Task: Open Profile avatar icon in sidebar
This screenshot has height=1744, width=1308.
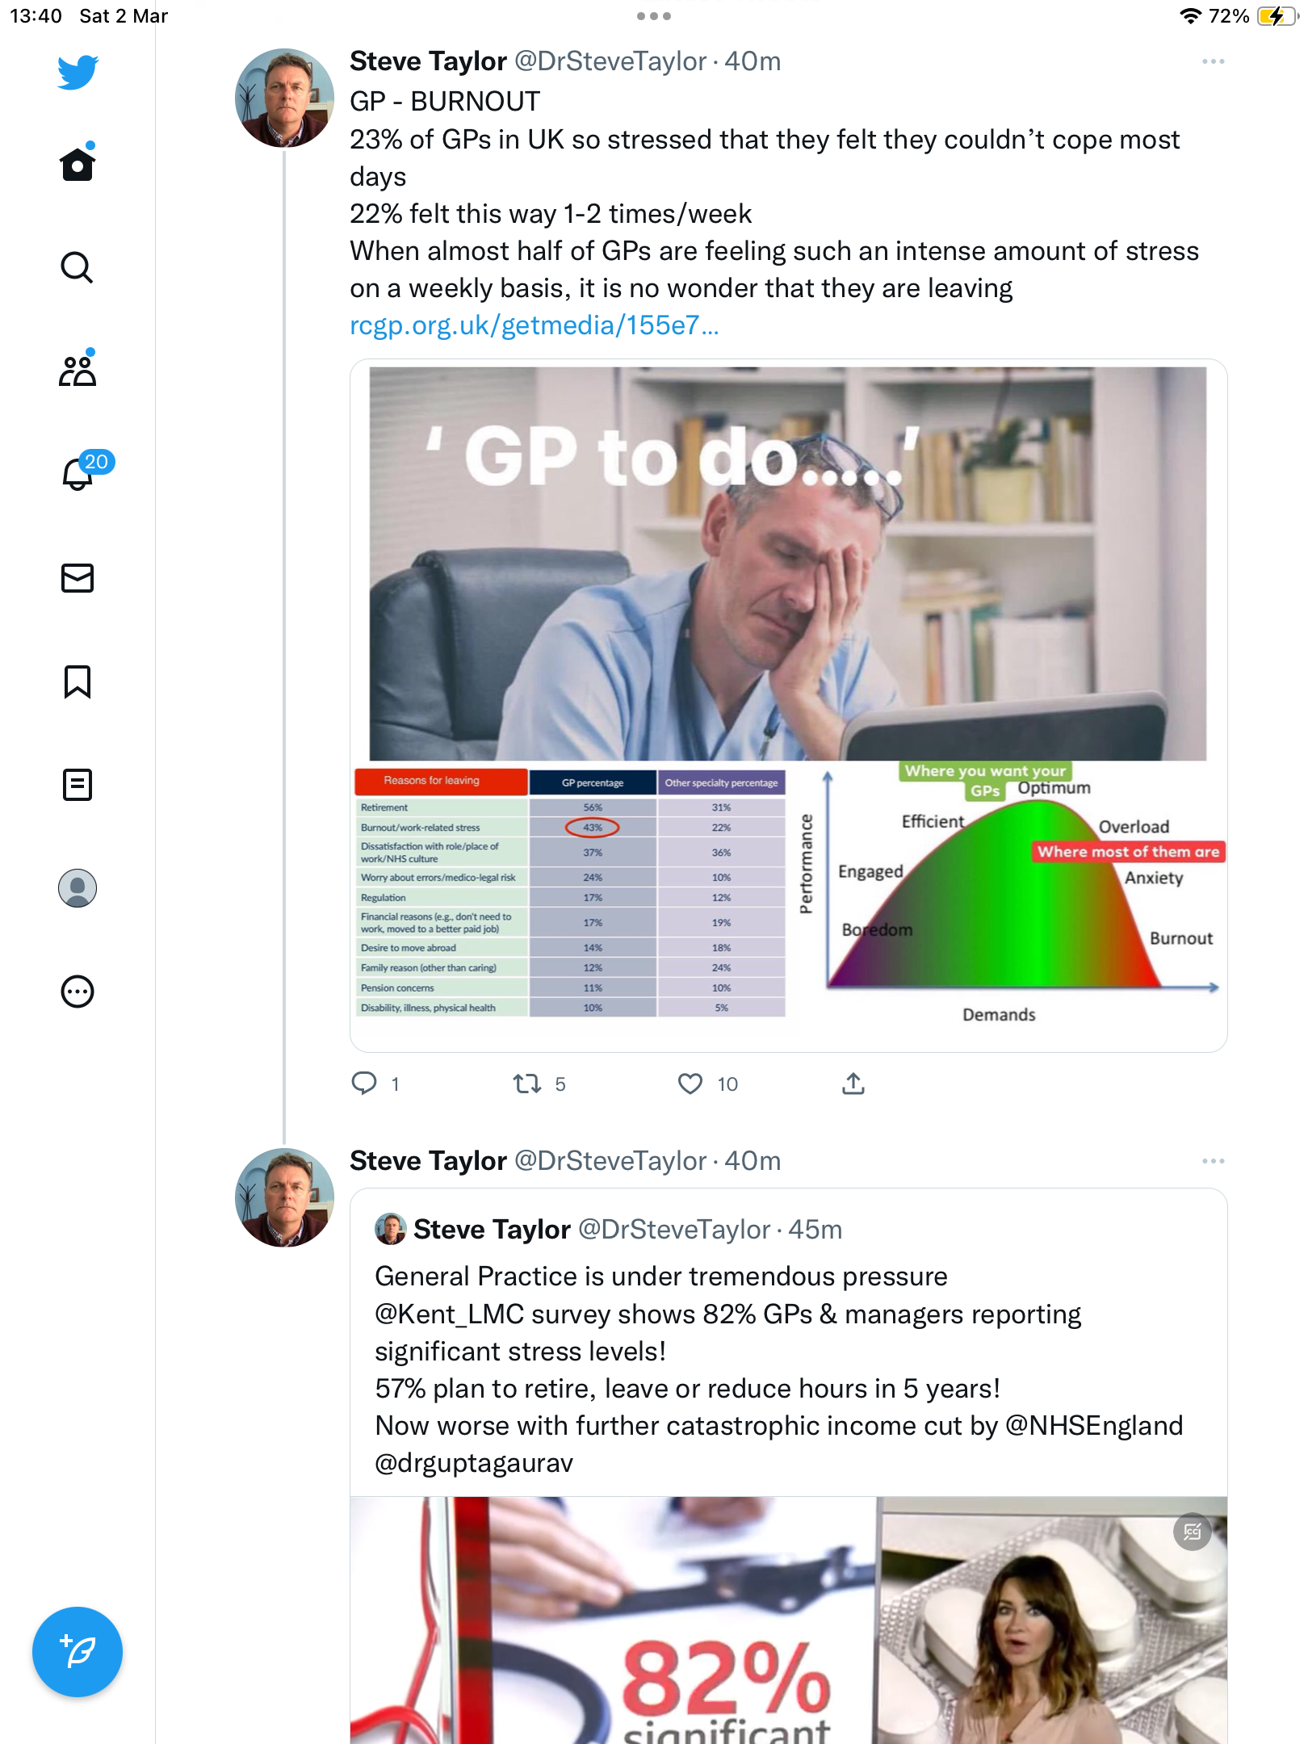Action: 78,888
